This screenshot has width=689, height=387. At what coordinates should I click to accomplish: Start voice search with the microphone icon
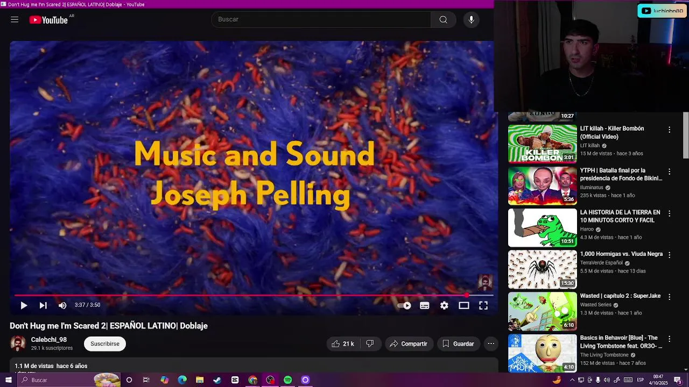coord(472,20)
